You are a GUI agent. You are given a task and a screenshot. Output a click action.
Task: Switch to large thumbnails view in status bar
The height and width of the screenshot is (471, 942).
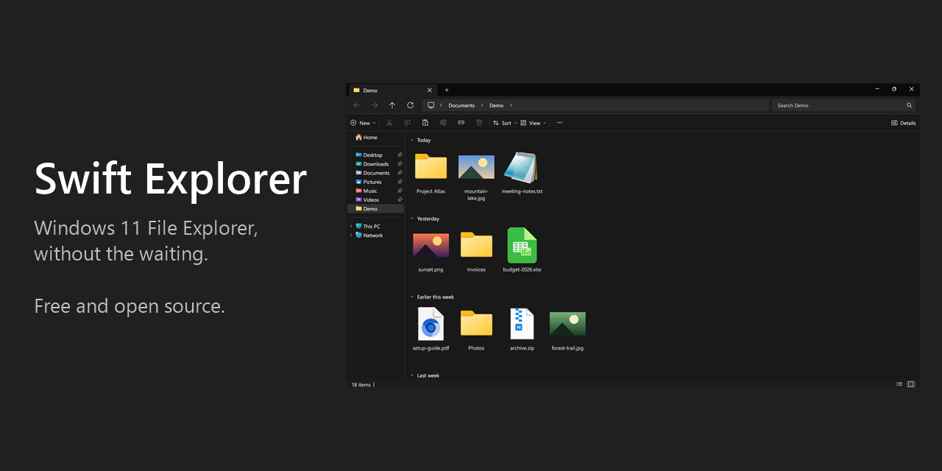coord(910,384)
